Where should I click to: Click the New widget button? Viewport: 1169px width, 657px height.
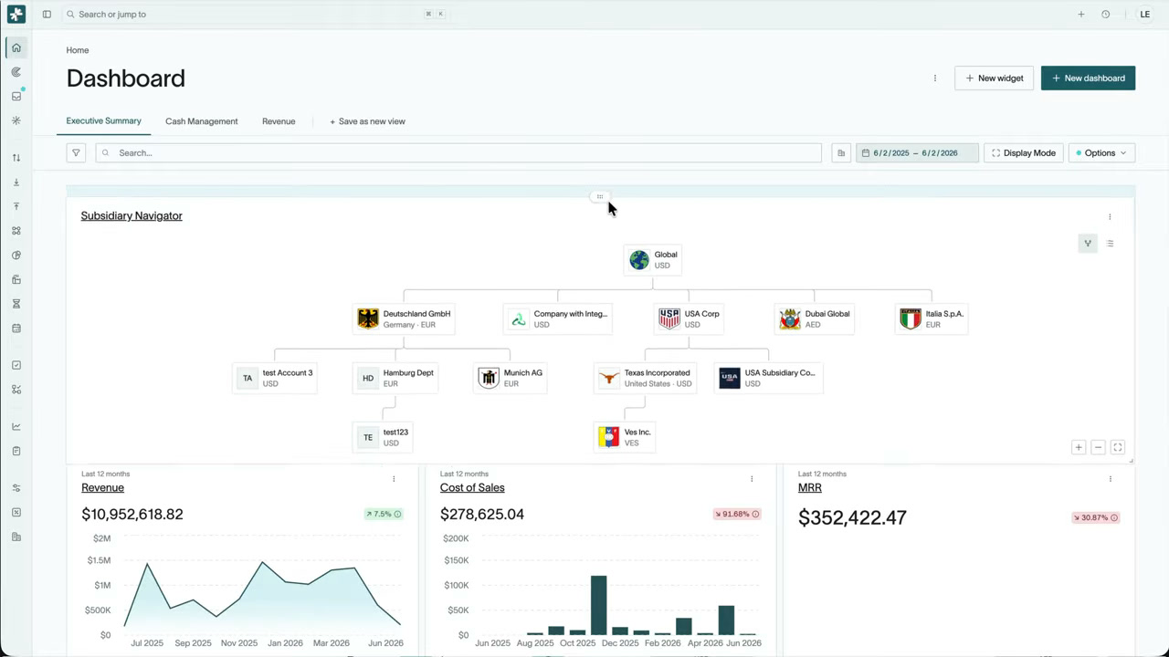point(994,78)
